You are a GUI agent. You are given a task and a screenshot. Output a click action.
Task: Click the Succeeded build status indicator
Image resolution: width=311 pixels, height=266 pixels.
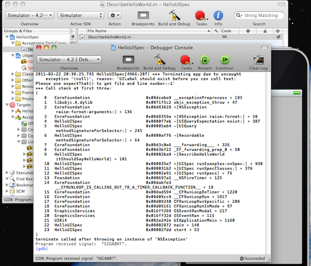[252, 258]
